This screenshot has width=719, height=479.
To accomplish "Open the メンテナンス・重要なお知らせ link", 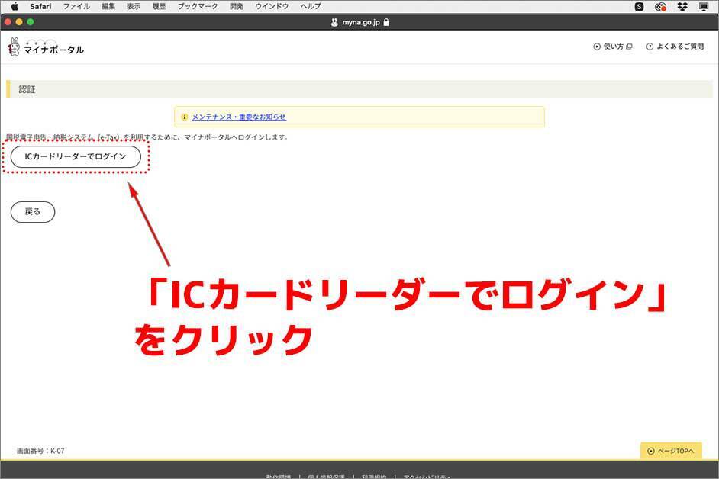I will click(x=239, y=117).
